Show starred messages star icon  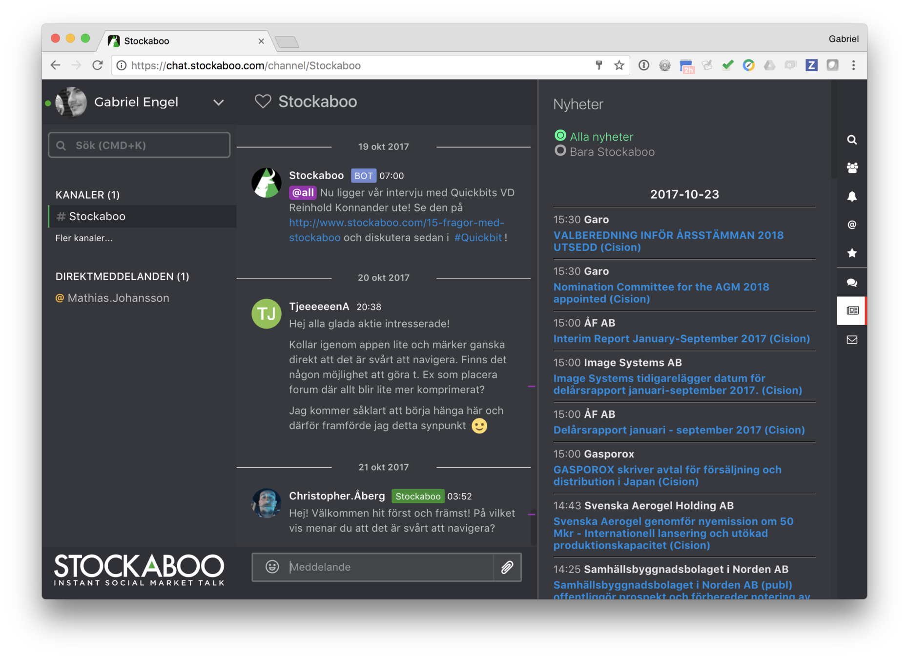click(852, 253)
